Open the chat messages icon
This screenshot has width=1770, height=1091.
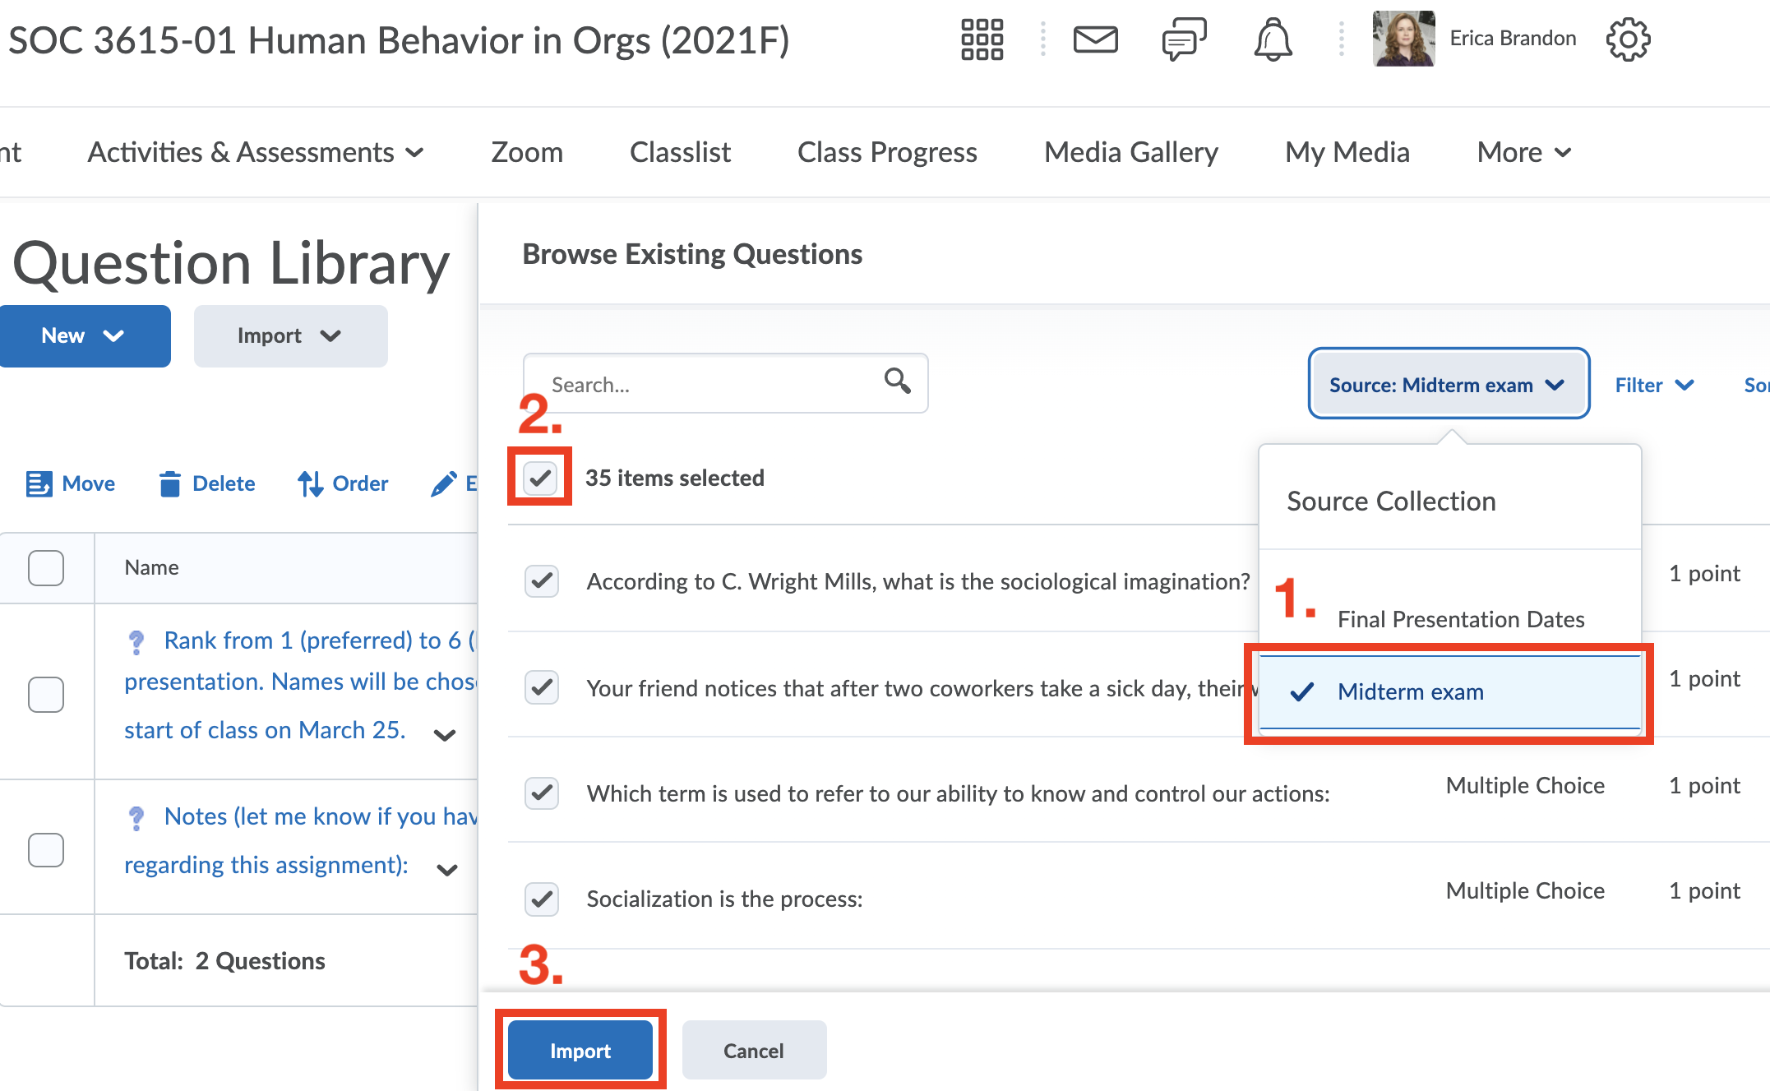(1184, 39)
